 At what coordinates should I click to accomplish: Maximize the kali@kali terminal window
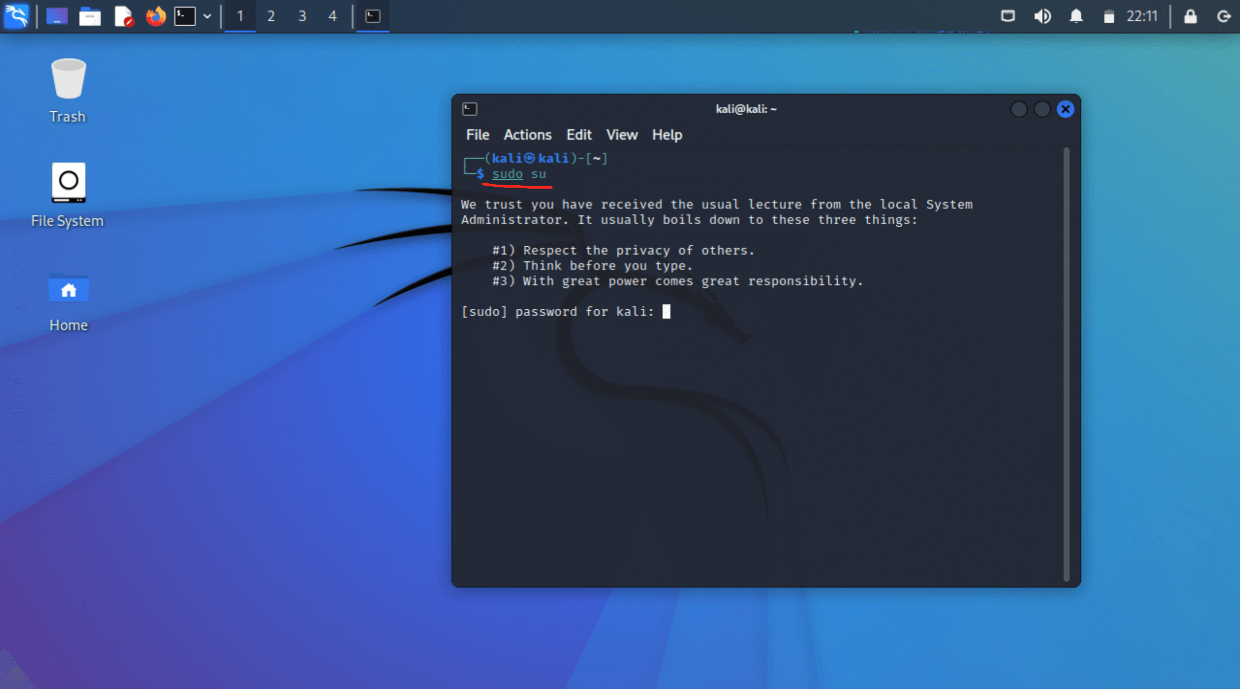click(1042, 109)
